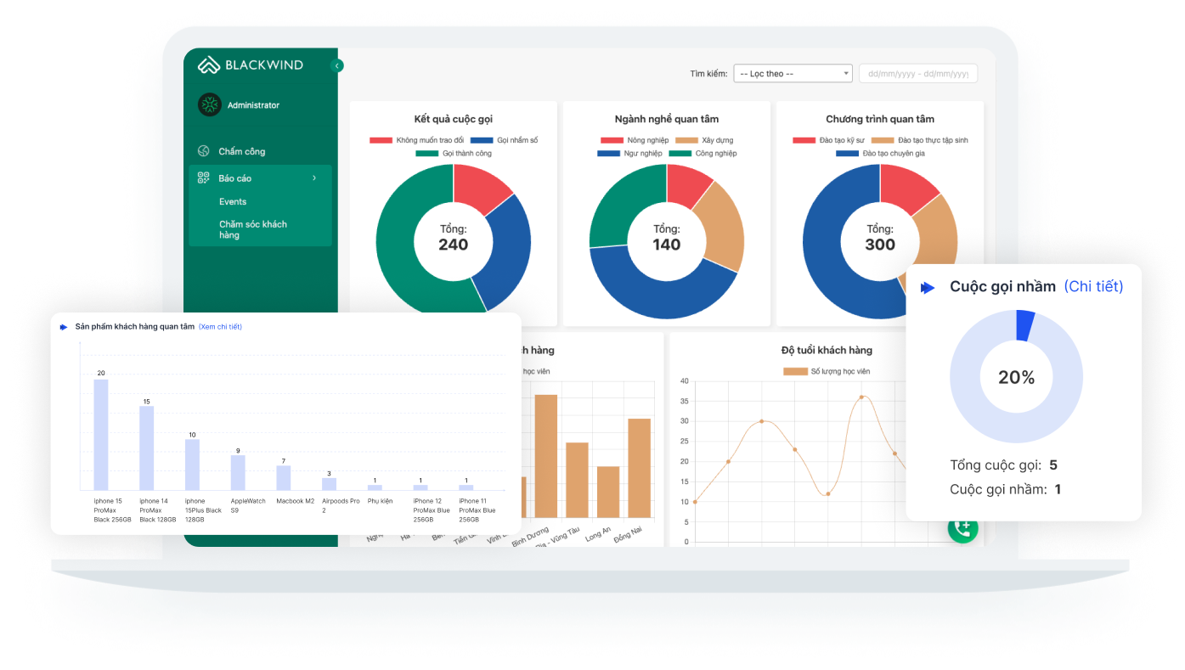Click the Chấm công globe icon

click(204, 151)
